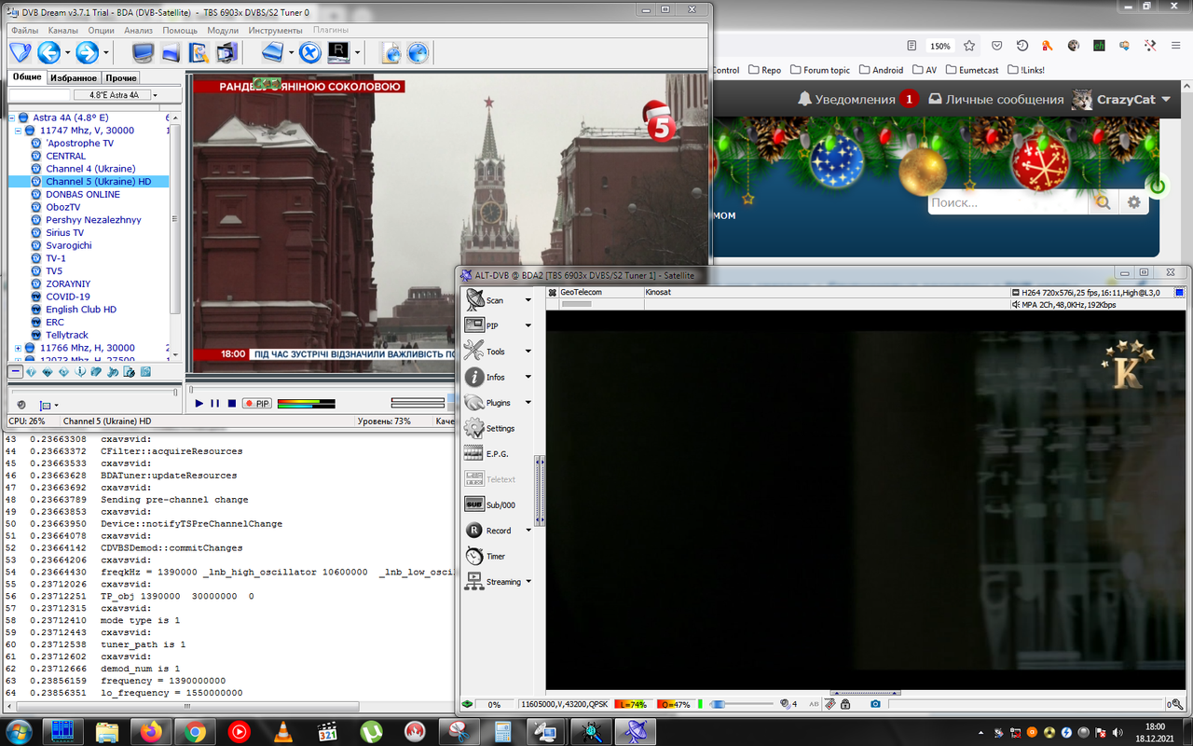The image size is (1193, 746).
Task: Bookmark the page with the Firefox star icon
Action: click(x=969, y=46)
